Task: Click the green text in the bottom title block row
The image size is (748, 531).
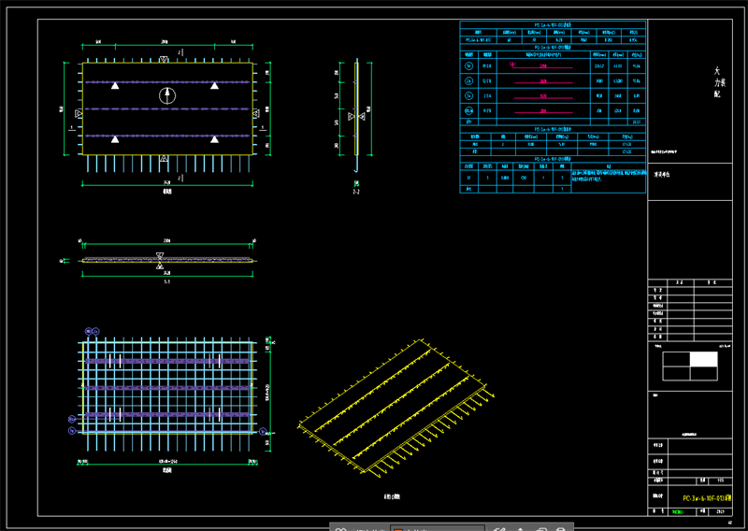Action: pyautogui.click(x=677, y=512)
